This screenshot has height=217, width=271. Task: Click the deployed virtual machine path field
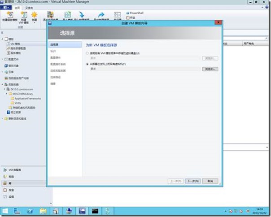[x=145, y=69]
